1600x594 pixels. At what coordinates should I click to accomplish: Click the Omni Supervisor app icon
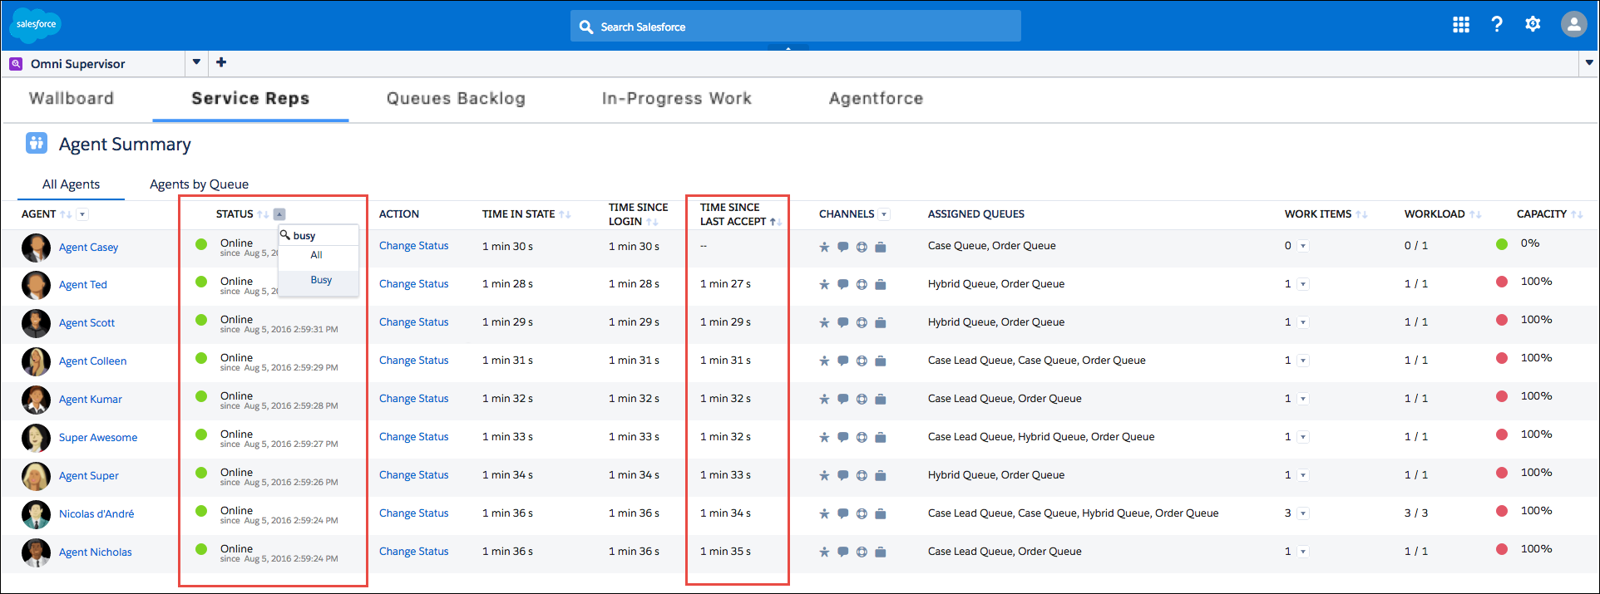16,64
